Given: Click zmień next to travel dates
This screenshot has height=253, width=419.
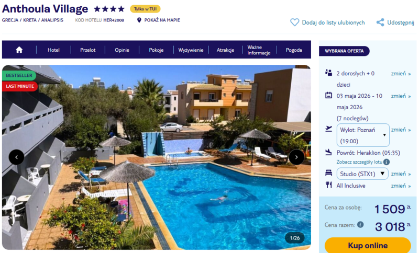Looking at the screenshot, I should click(x=401, y=96).
